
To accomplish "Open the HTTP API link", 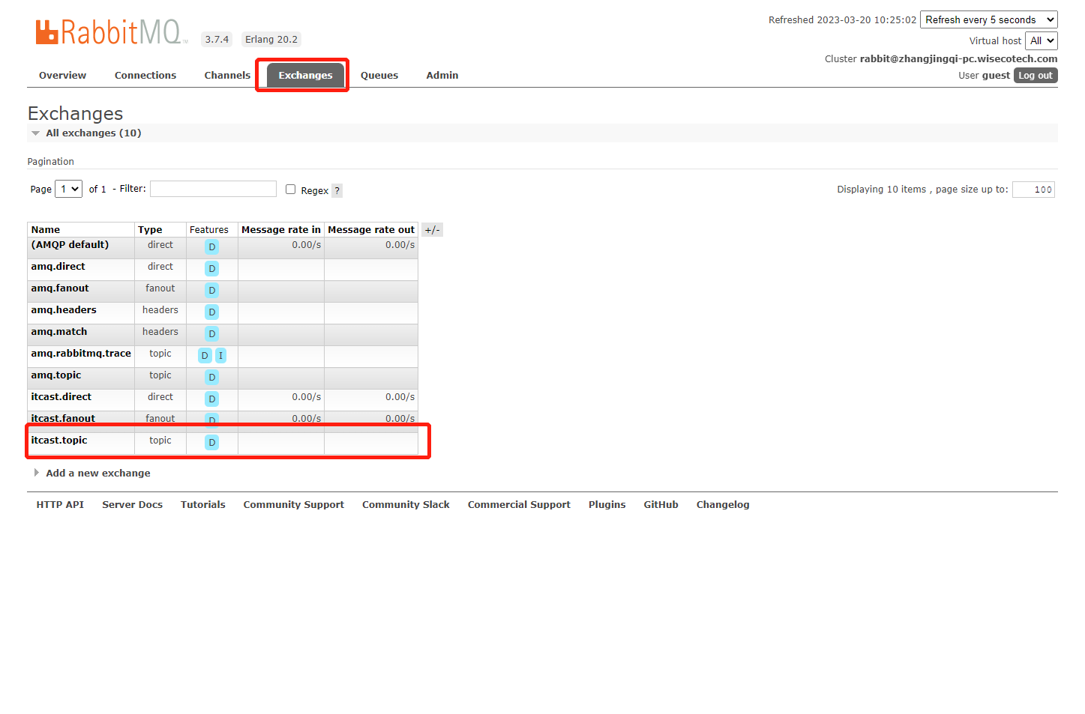I will 60,504.
